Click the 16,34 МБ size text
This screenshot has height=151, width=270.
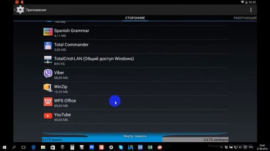[x=61, y=92]
